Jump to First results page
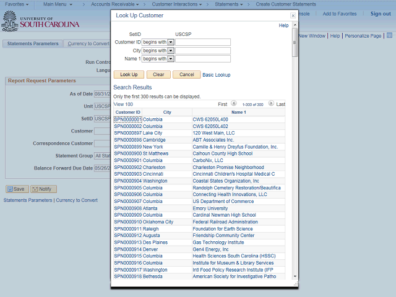The width and height of the screenshot is (396, 297). [x=223, y=105]
